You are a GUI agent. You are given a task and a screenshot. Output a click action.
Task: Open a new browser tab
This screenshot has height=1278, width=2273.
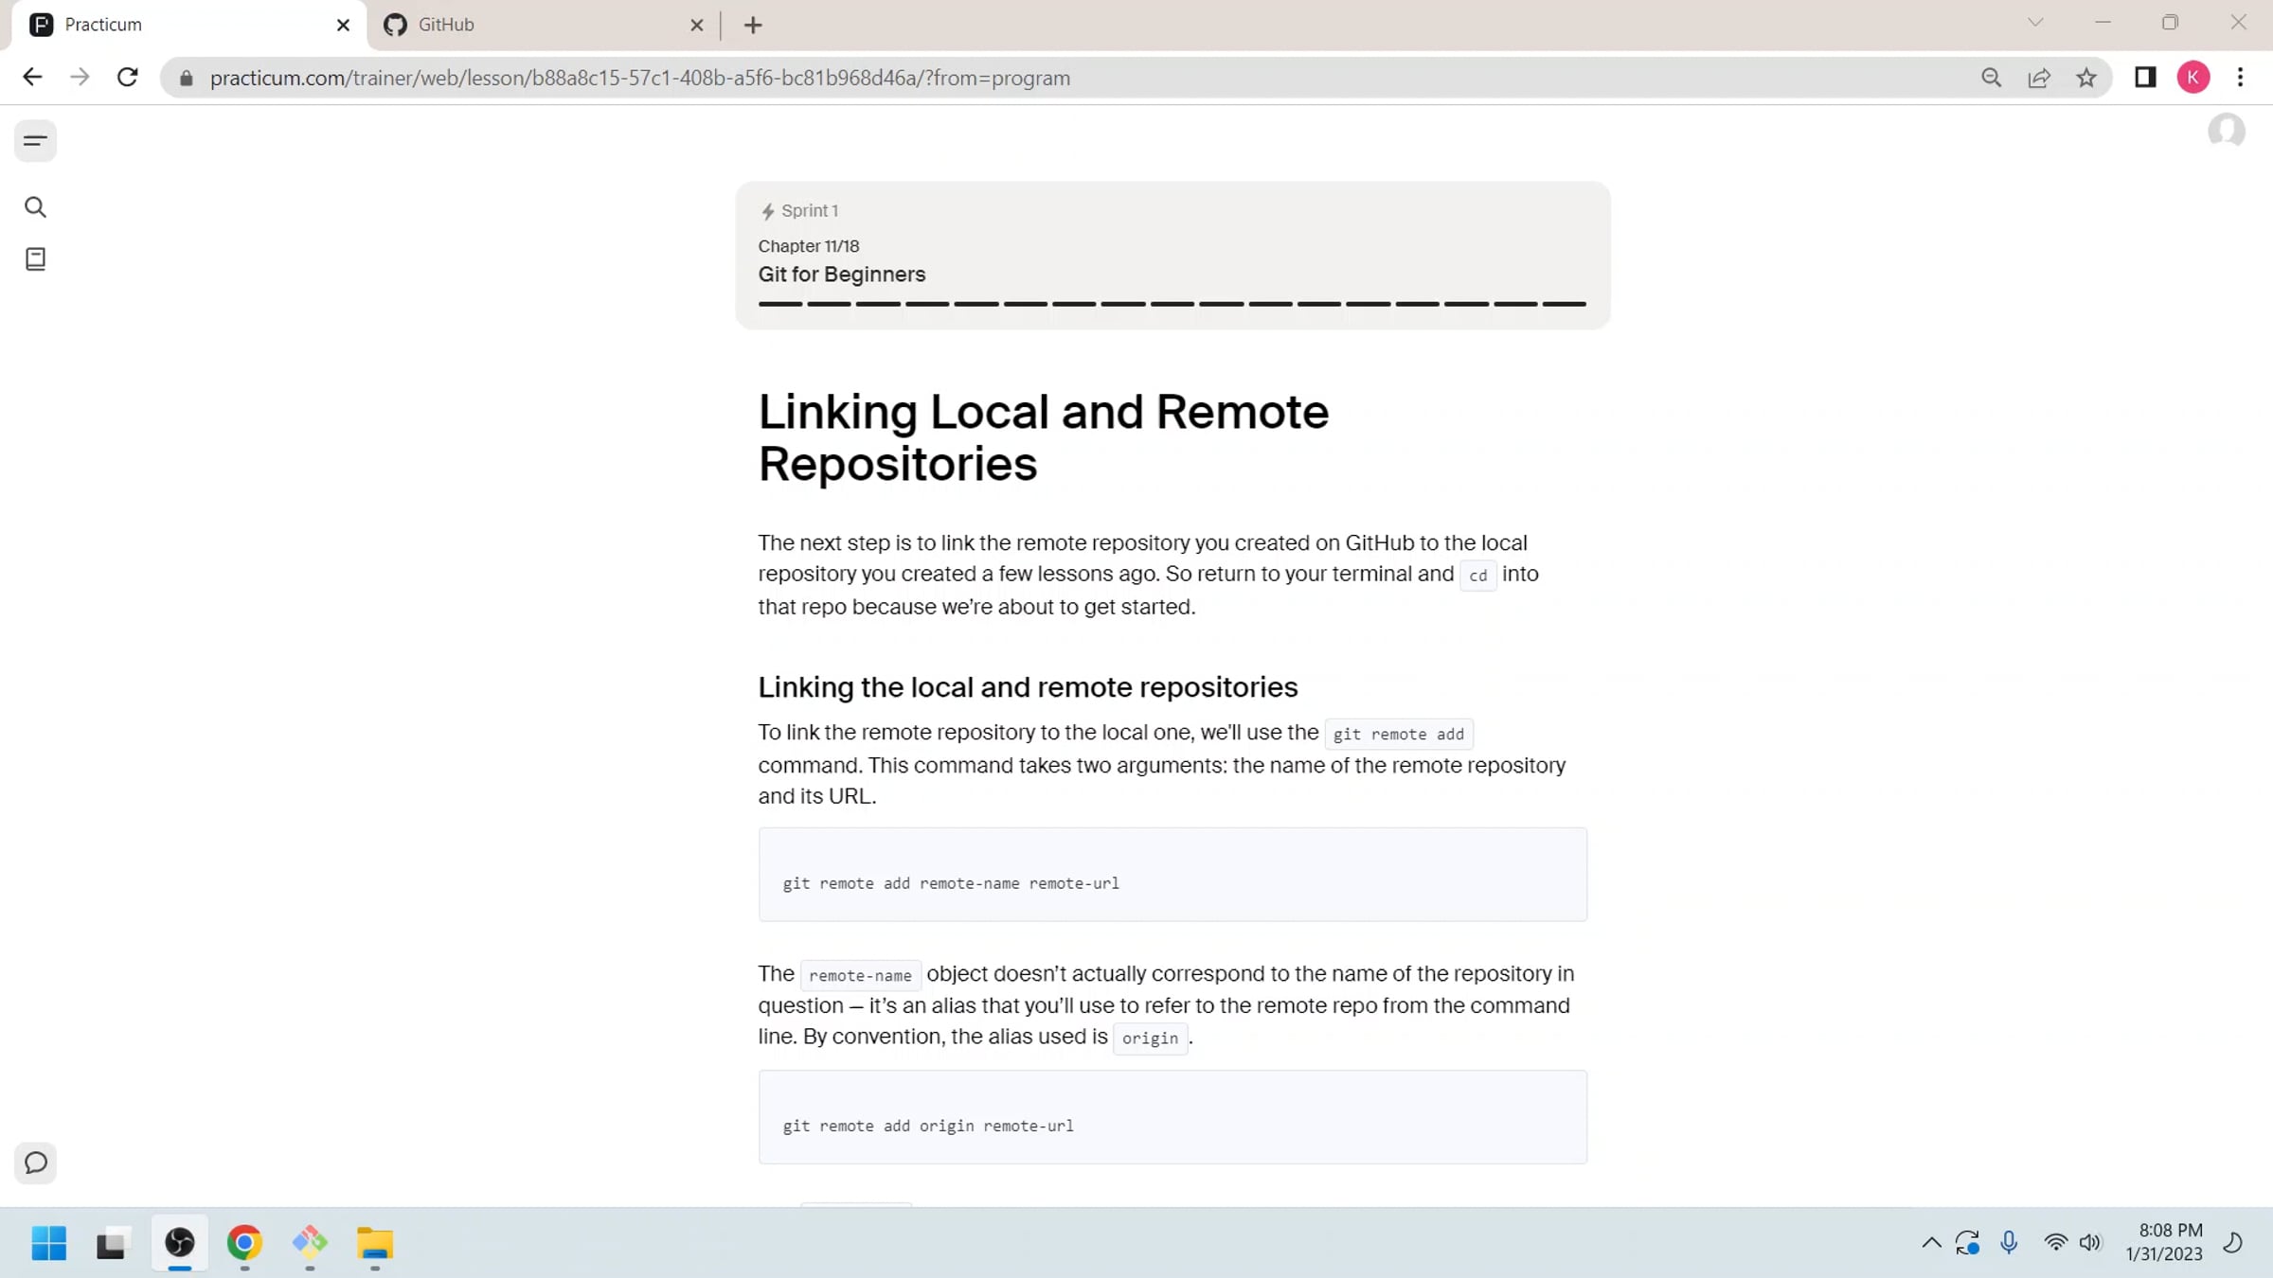(753, 26)
